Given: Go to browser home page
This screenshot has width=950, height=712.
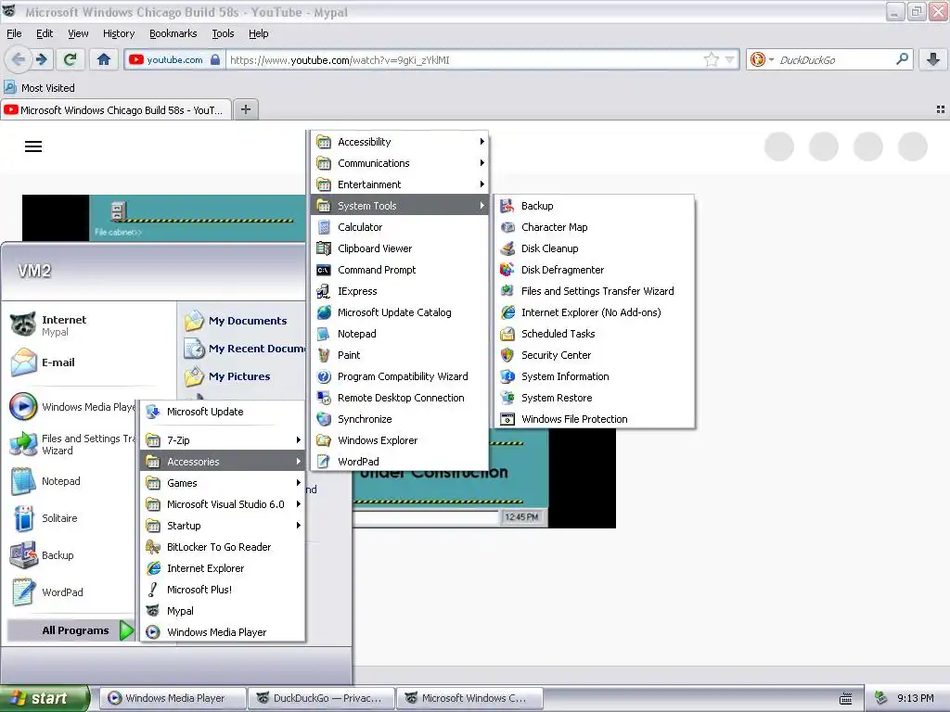Looking at the screenshot, I should click(x=104, y=59).
